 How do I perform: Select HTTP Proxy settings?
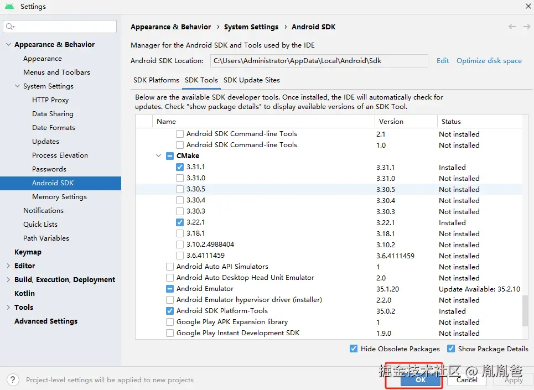click(50, 100)
